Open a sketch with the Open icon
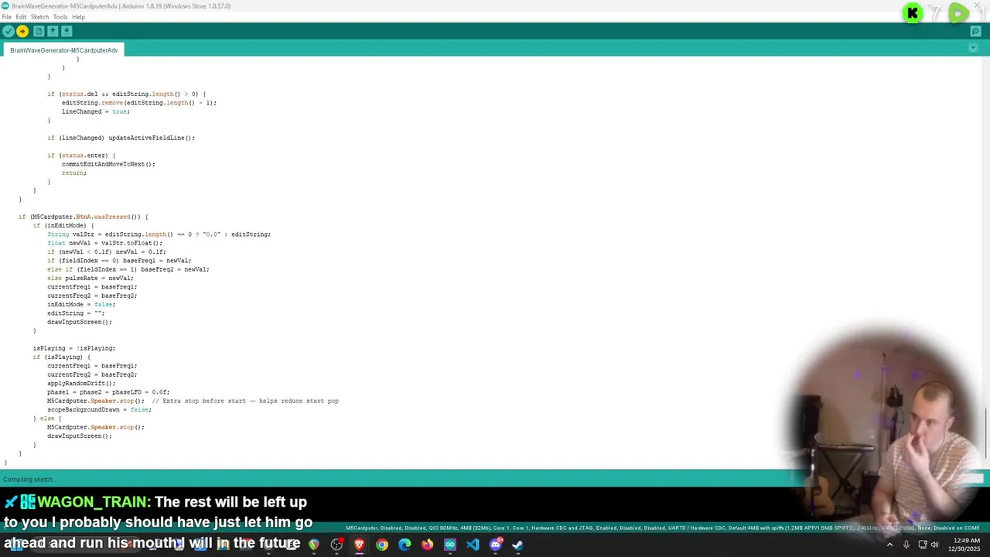This screenshot has height=557, width=990. (53, 31)
